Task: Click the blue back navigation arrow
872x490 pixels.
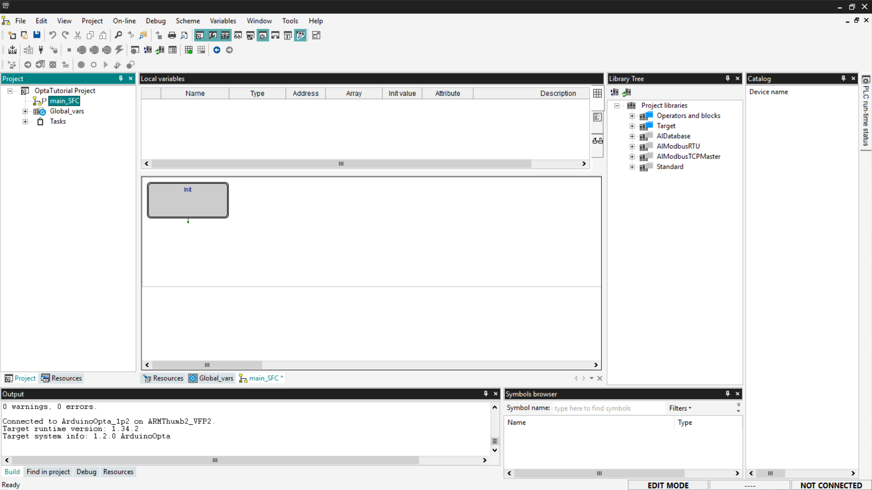Action: coord(217,50)
